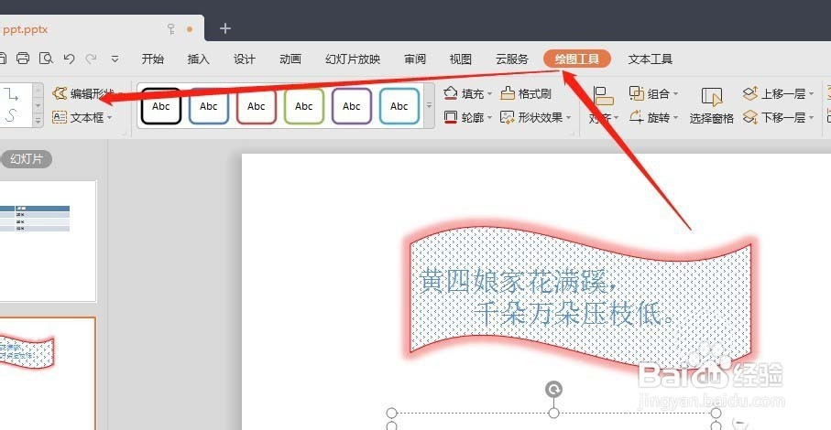Click the 填充 fill bucket icon

[451, 93]
